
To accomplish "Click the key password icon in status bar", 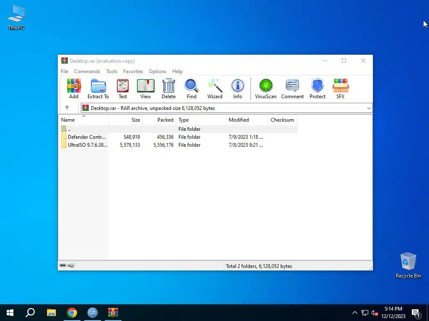I will click(x=71, y=265).
